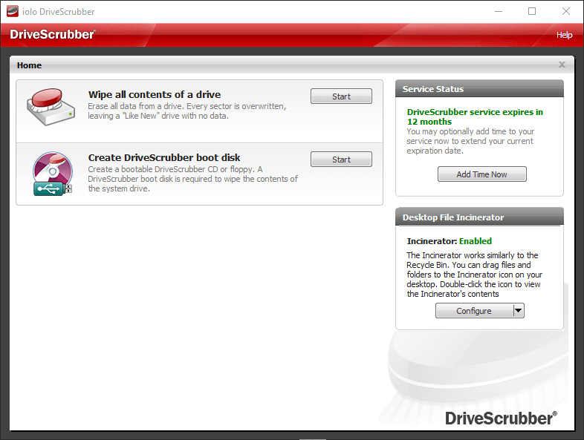Minimize the DriveScrubber window
The width and height of the screenshot is (584, 440).
coord(499,12)
